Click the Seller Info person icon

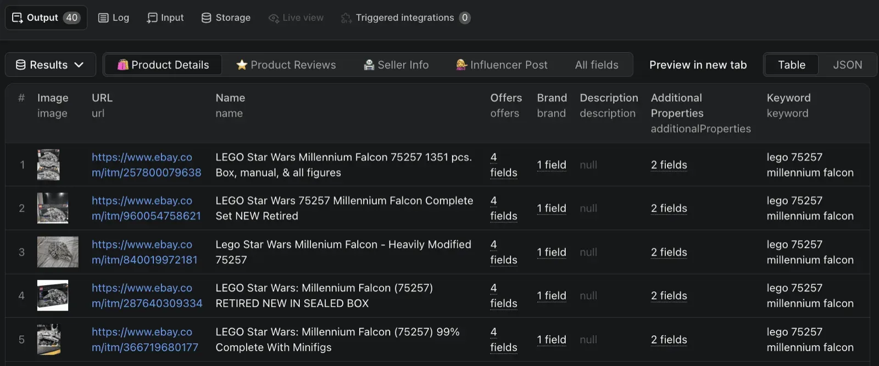pyautogui.click(x=369, y=65)
